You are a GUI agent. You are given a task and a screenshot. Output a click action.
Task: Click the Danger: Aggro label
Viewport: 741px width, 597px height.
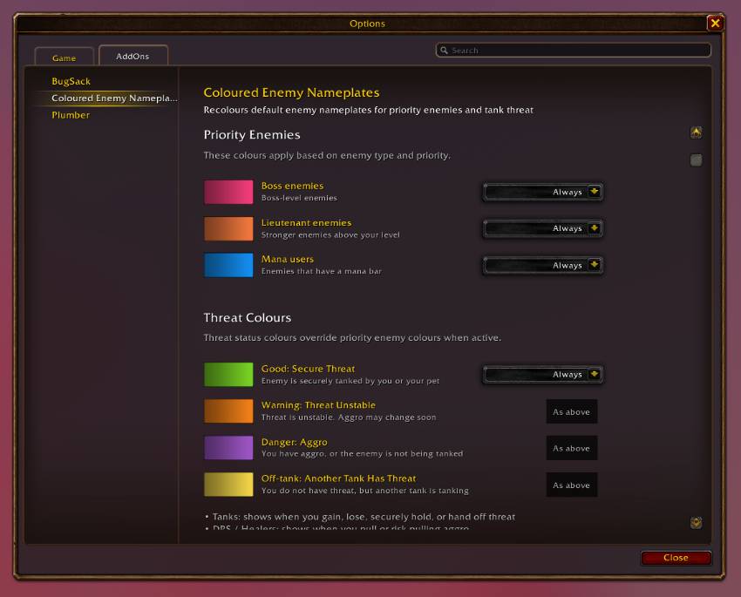(x=295, y=442)
